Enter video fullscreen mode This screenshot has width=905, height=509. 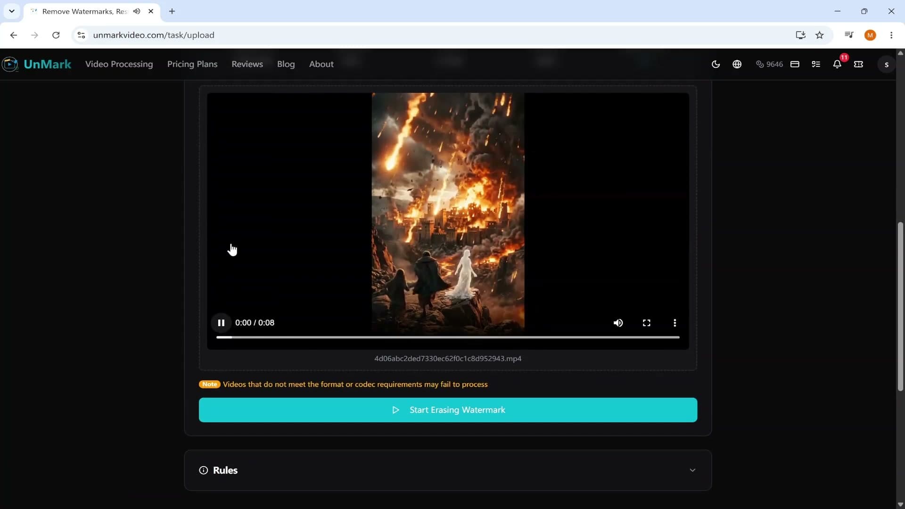646,323
